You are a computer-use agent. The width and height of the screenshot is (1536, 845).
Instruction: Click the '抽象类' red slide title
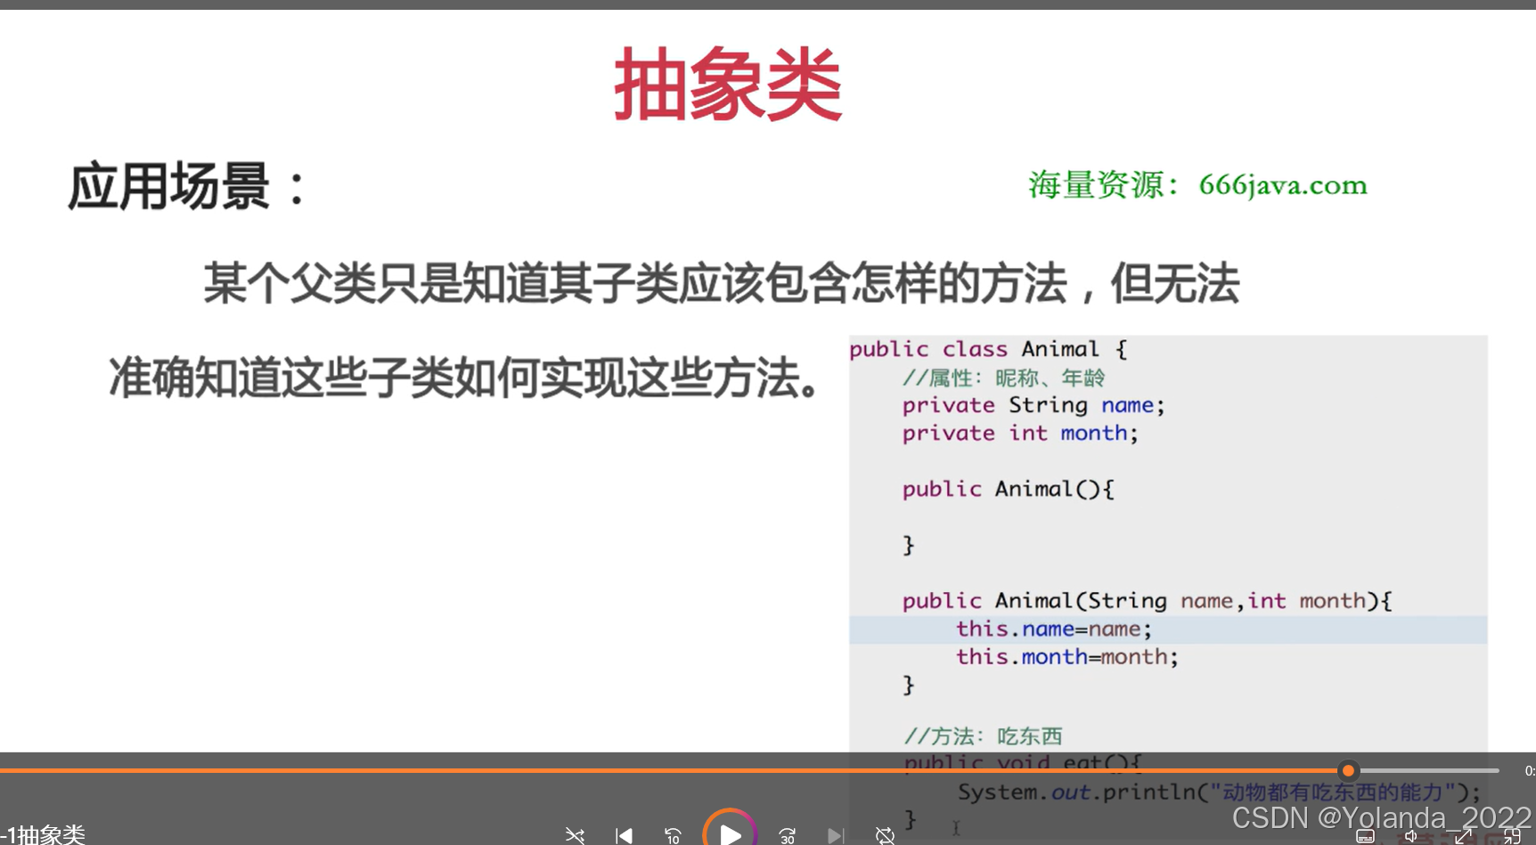click(728, 85)
